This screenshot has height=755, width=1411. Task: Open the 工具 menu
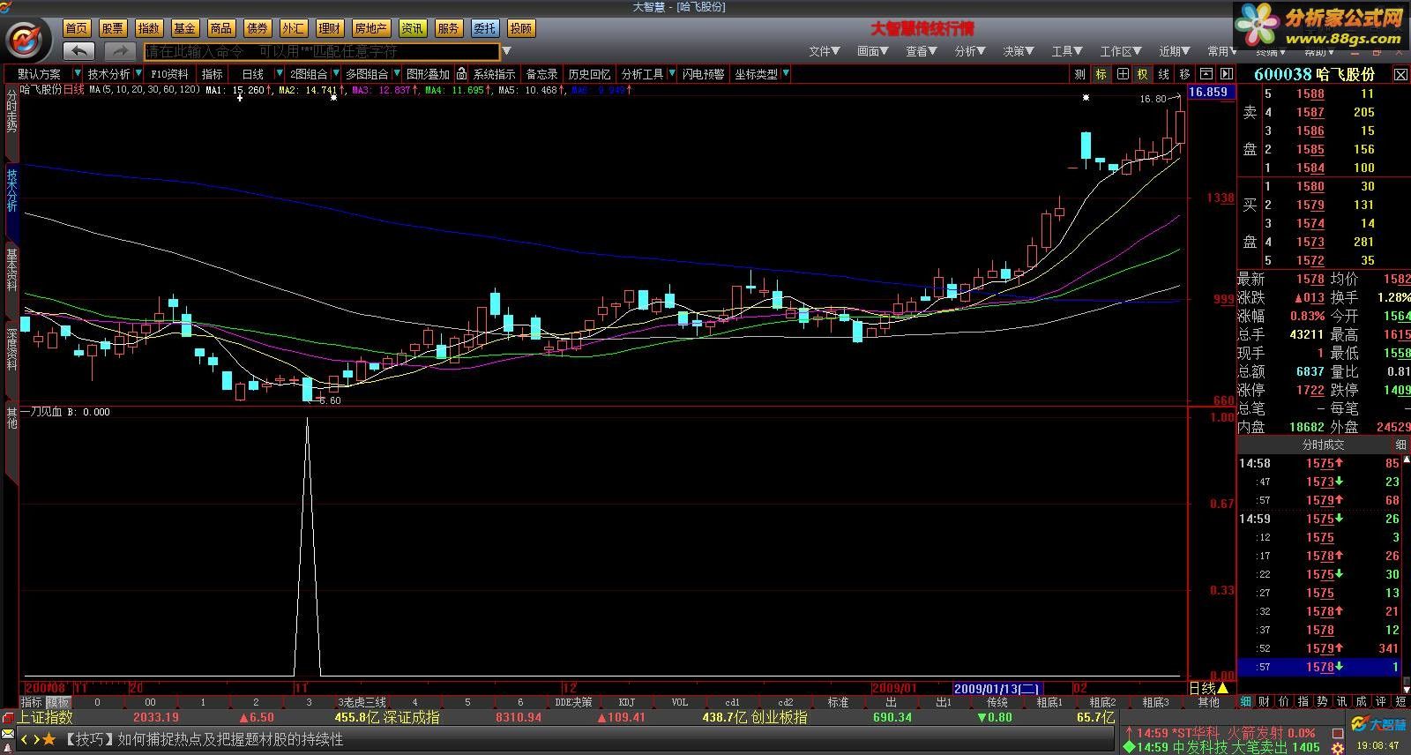tap(1067, 51)
